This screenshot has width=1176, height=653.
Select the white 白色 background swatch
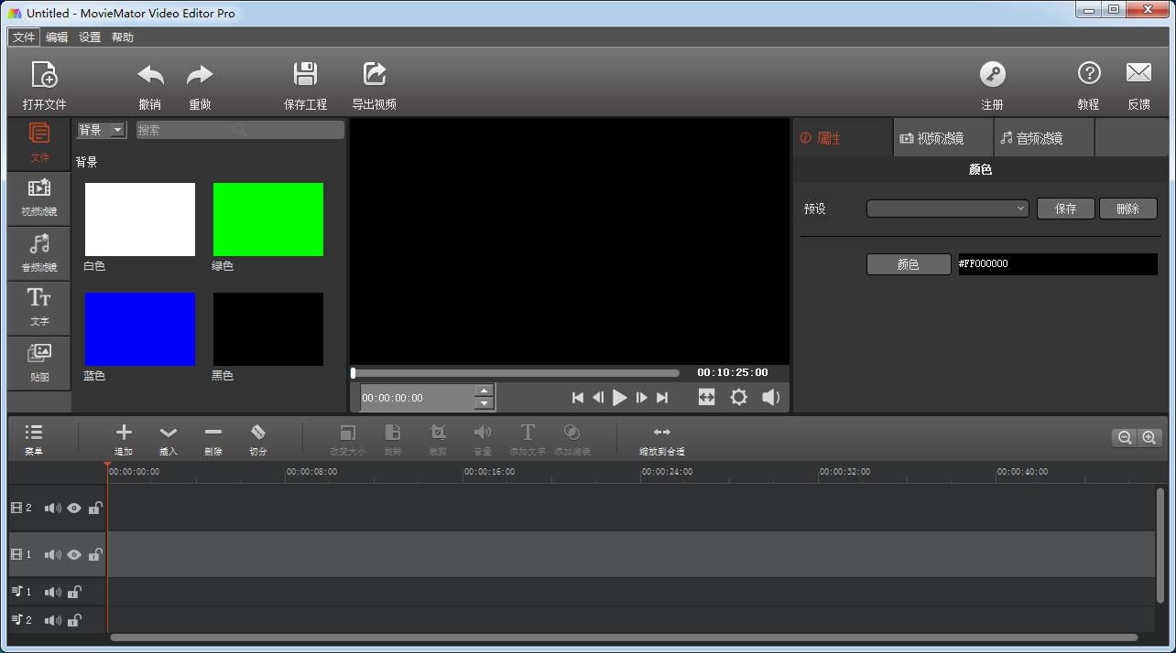[140, 219]
